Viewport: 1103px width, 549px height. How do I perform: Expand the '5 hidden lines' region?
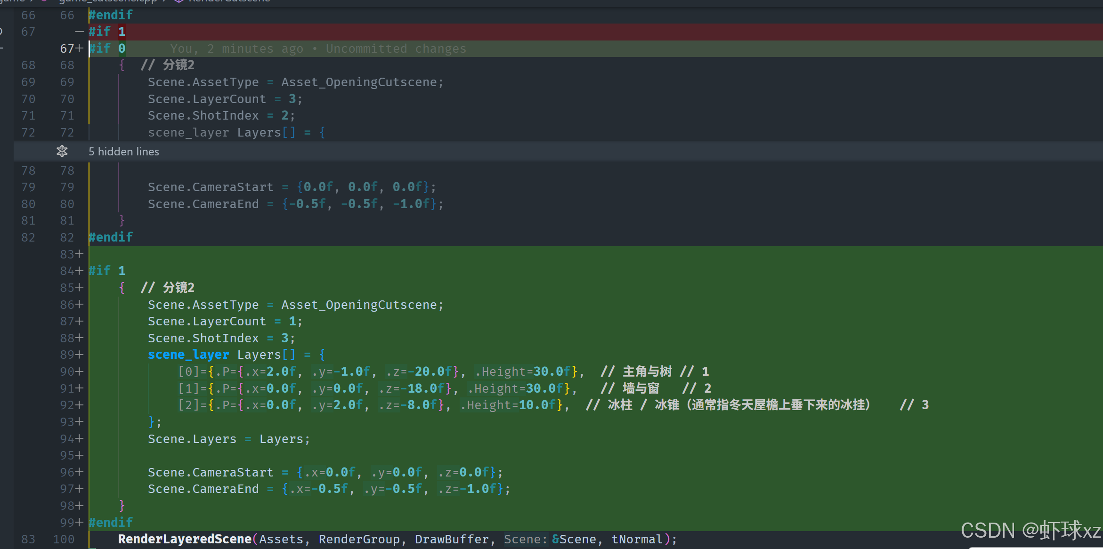(124, 152)
